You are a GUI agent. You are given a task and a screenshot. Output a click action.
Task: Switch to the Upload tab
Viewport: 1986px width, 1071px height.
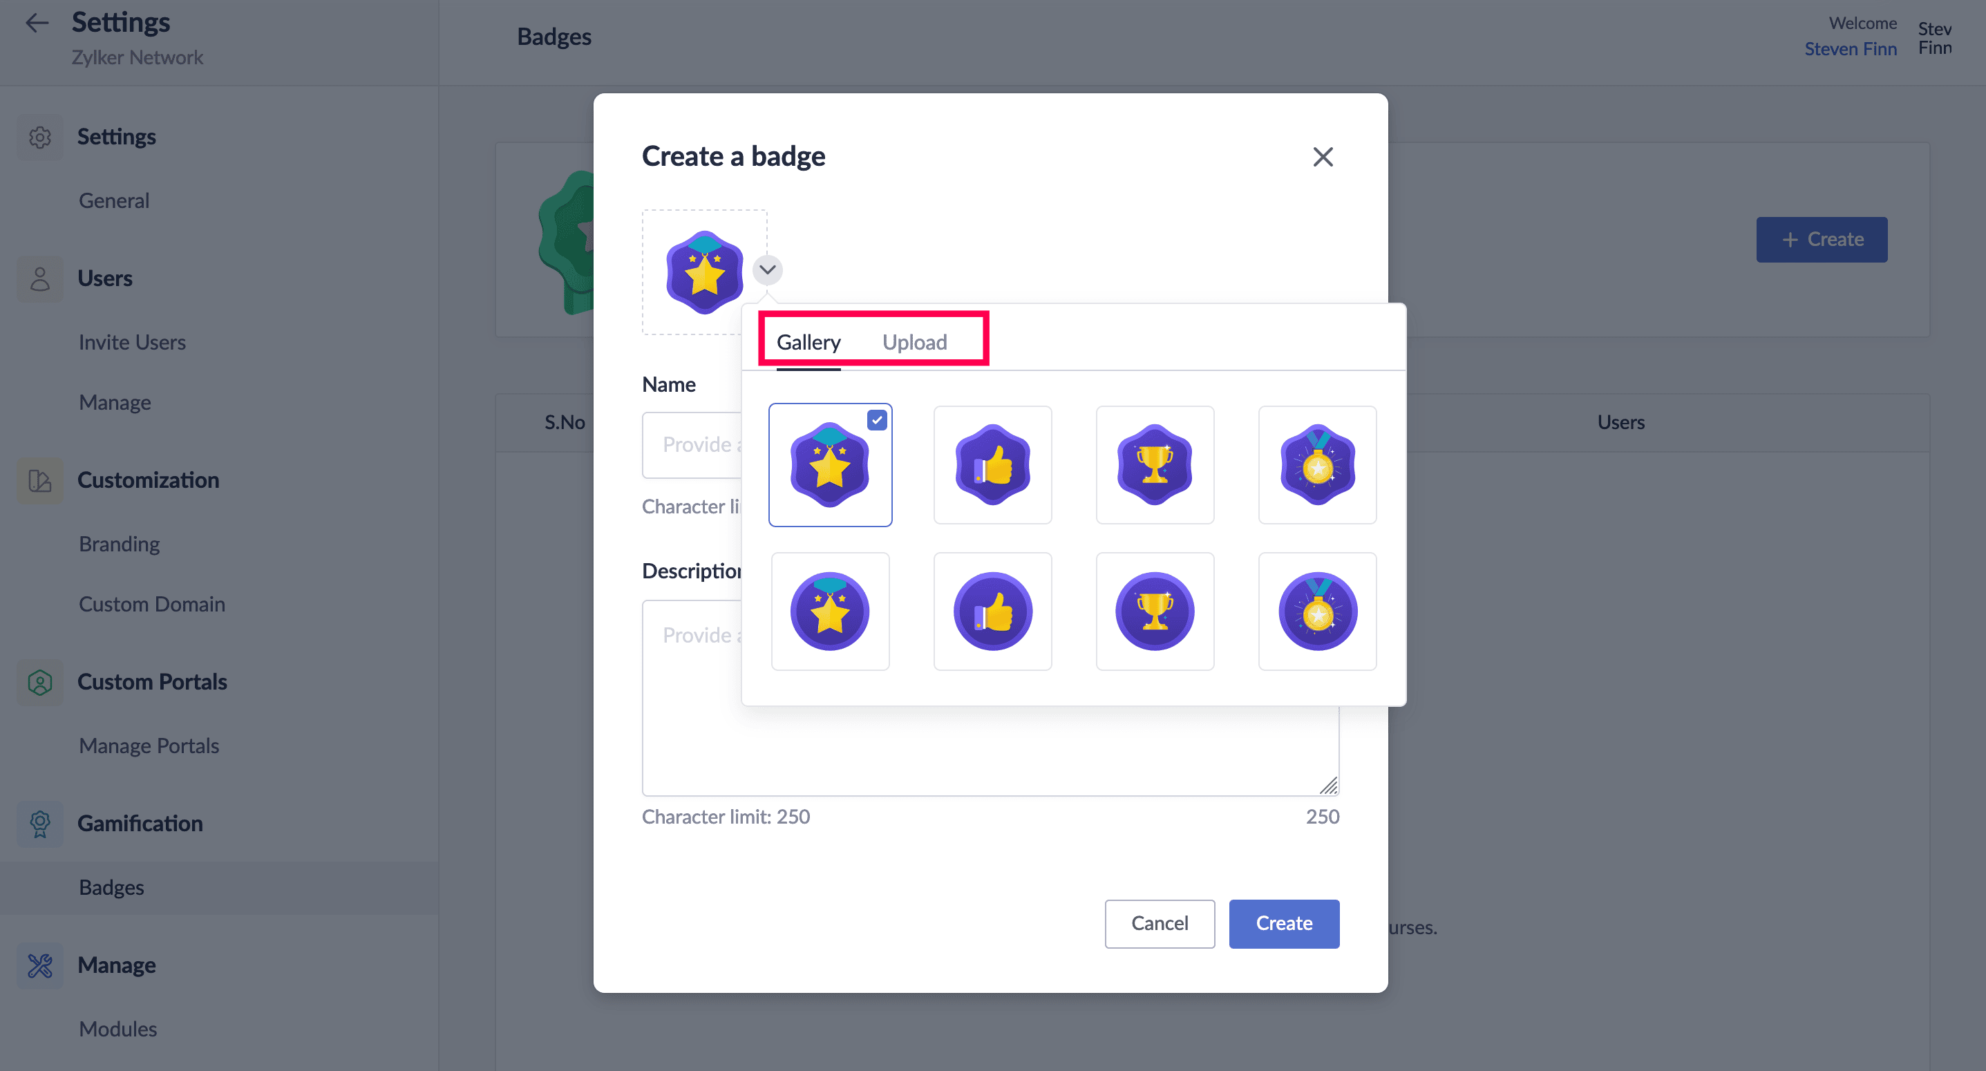pyautogui.click(x=914, y=342)
